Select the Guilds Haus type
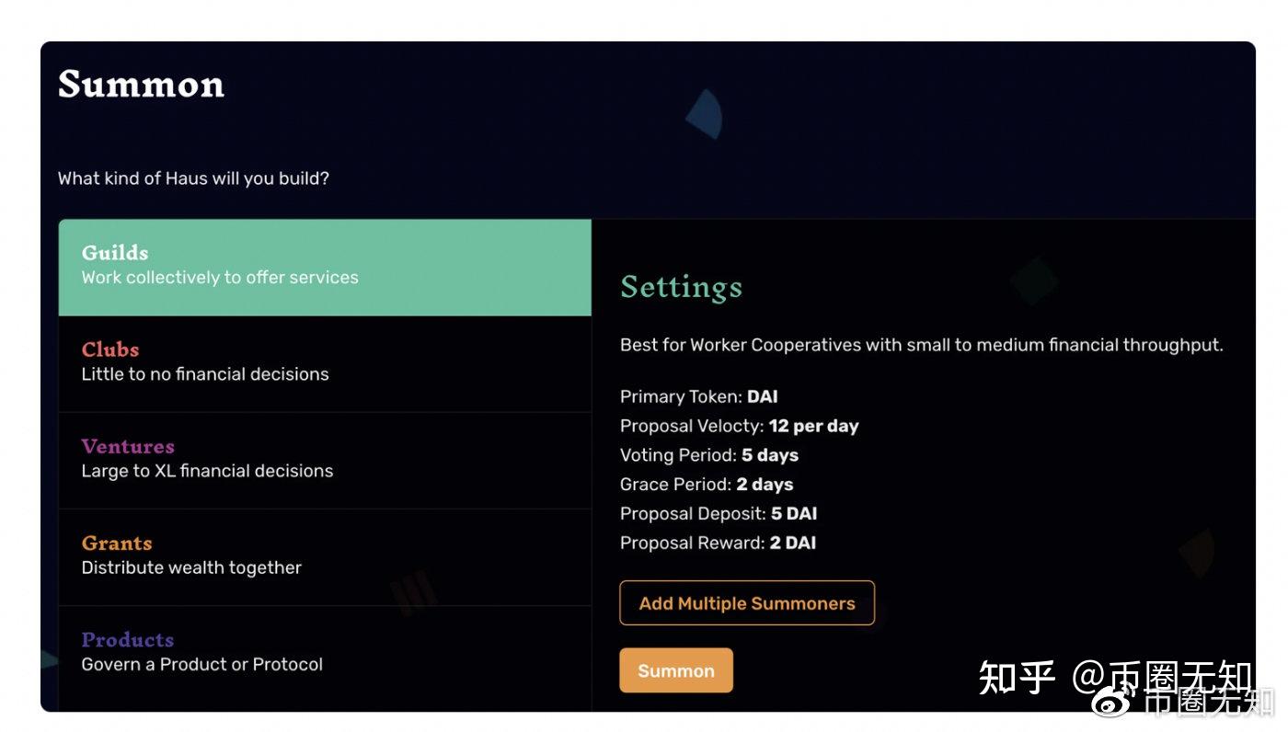1288x732 pixels. 324,267
